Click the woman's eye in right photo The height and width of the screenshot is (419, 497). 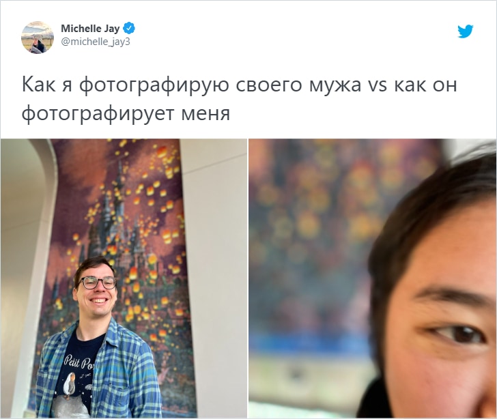coord(457,335)
